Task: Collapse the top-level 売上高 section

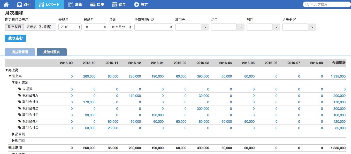Action: pyautogui.click(x=6, y=70)
